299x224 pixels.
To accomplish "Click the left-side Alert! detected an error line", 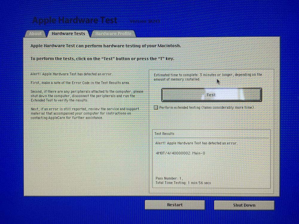I will click(72, 74).
